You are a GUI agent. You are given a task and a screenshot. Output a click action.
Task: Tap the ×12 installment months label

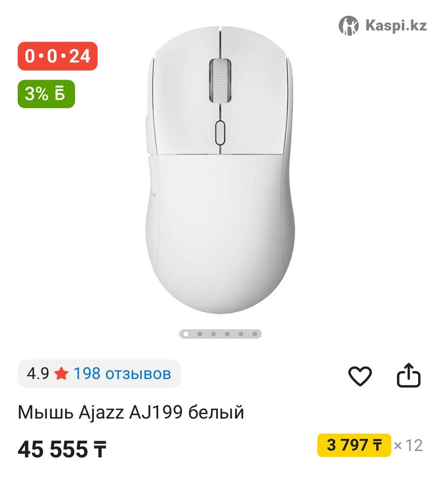pos(408,446)
